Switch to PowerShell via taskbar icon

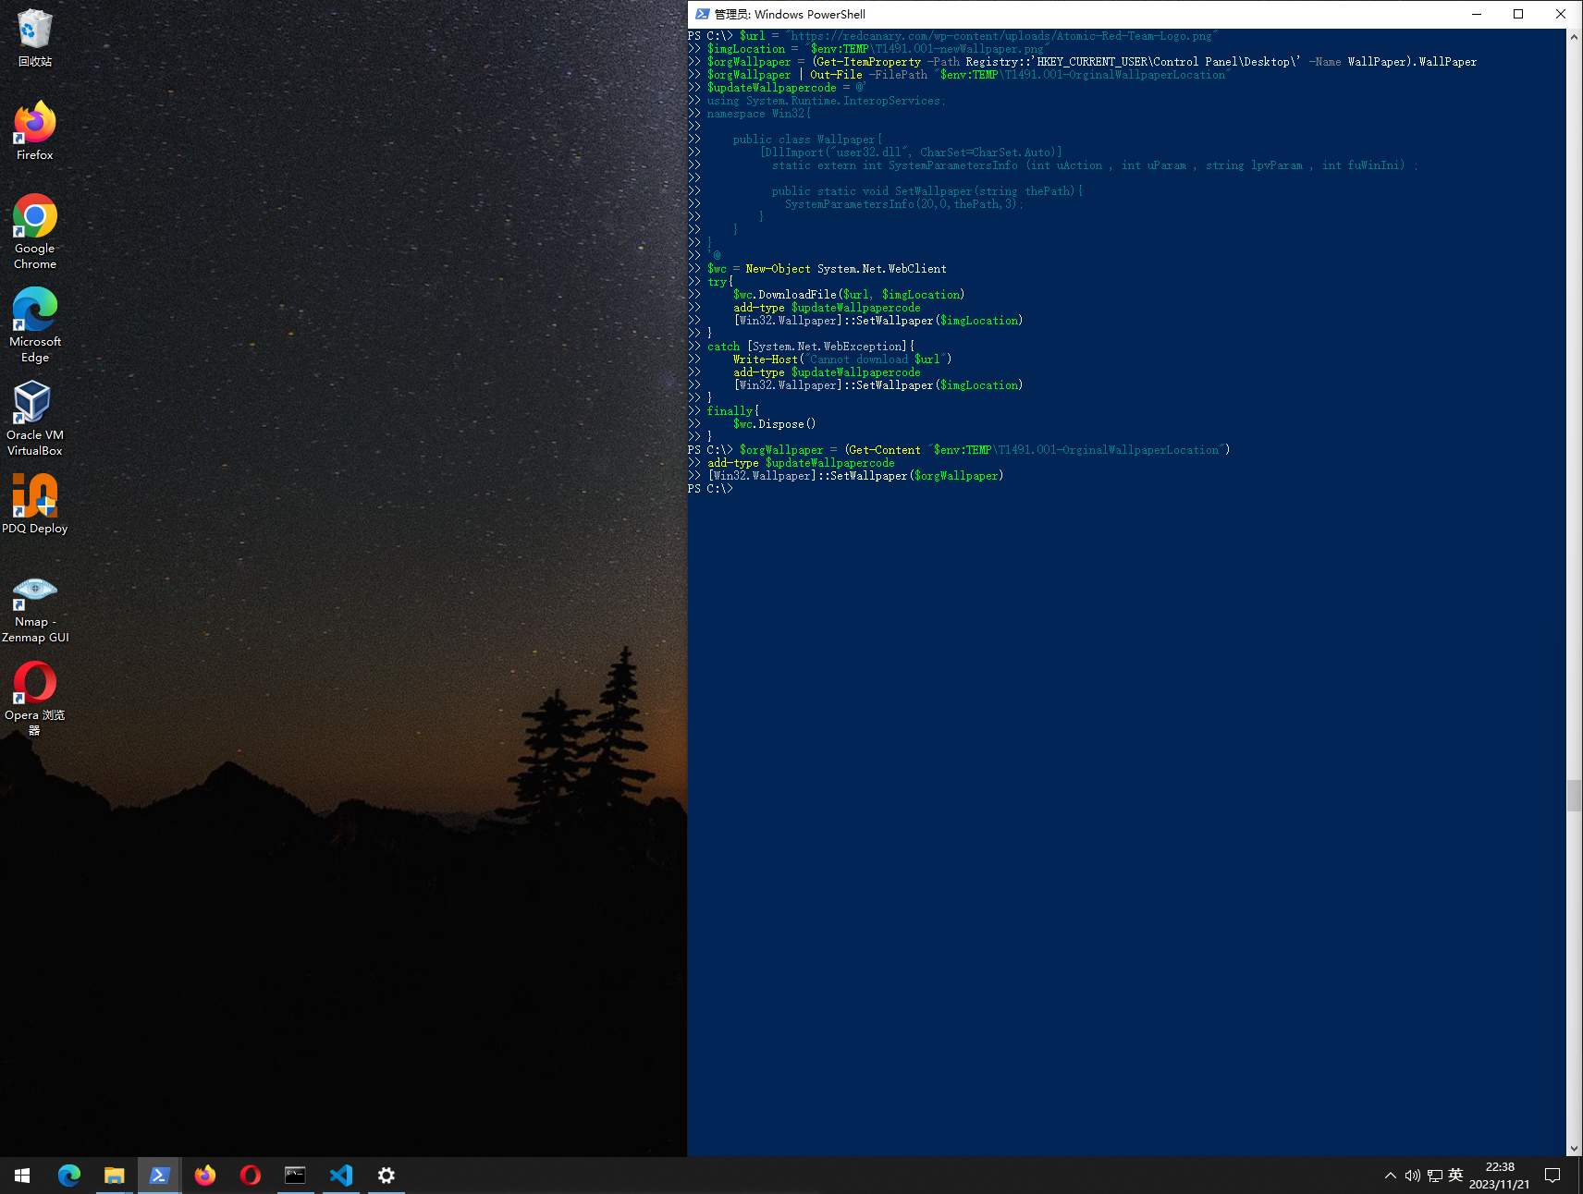[159, 1176]
